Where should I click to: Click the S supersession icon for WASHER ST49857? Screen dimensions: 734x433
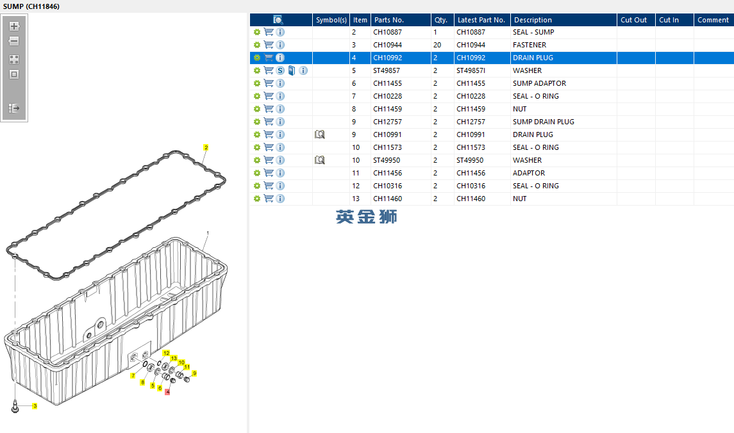point(280,70)
